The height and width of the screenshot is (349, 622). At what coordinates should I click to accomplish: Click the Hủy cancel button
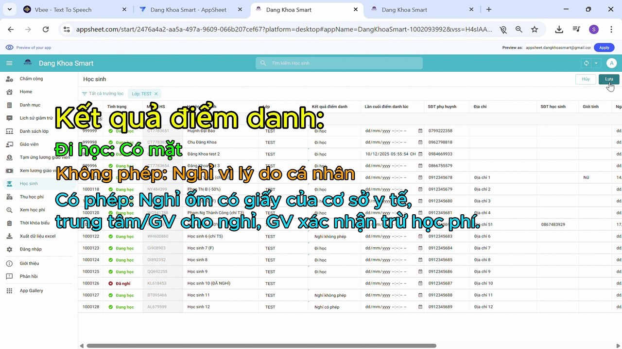coord(586,79)
